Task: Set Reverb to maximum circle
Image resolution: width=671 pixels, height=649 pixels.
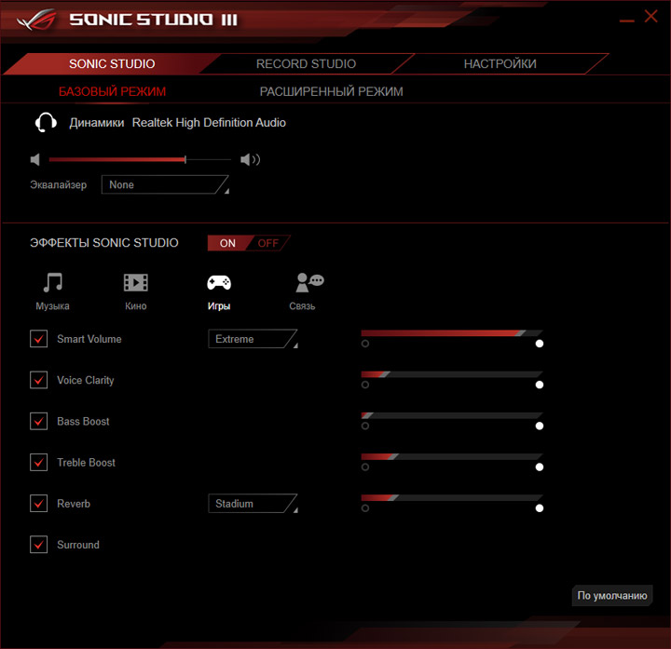Action: (540, 507)
